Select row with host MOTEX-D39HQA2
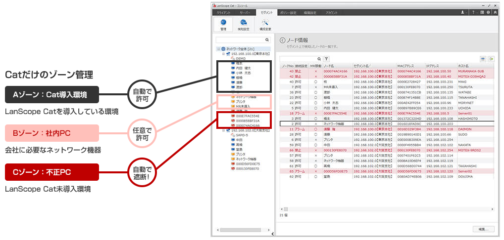 387,77
